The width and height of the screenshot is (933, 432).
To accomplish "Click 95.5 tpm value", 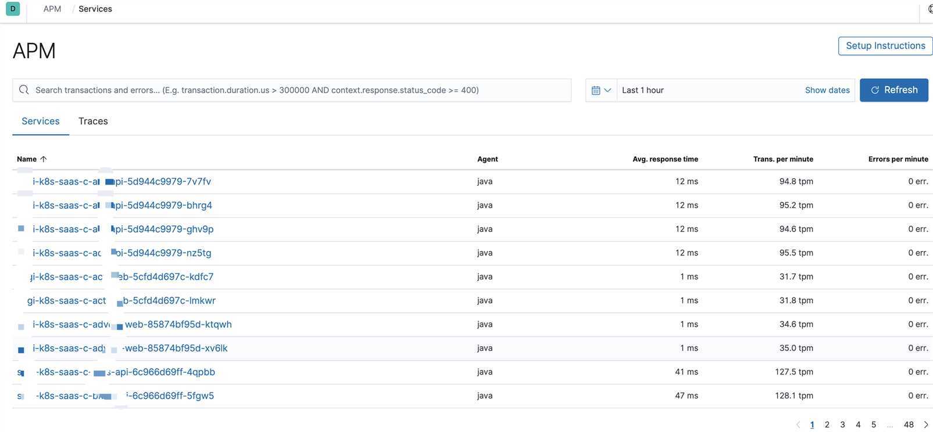I will point(796,253).
